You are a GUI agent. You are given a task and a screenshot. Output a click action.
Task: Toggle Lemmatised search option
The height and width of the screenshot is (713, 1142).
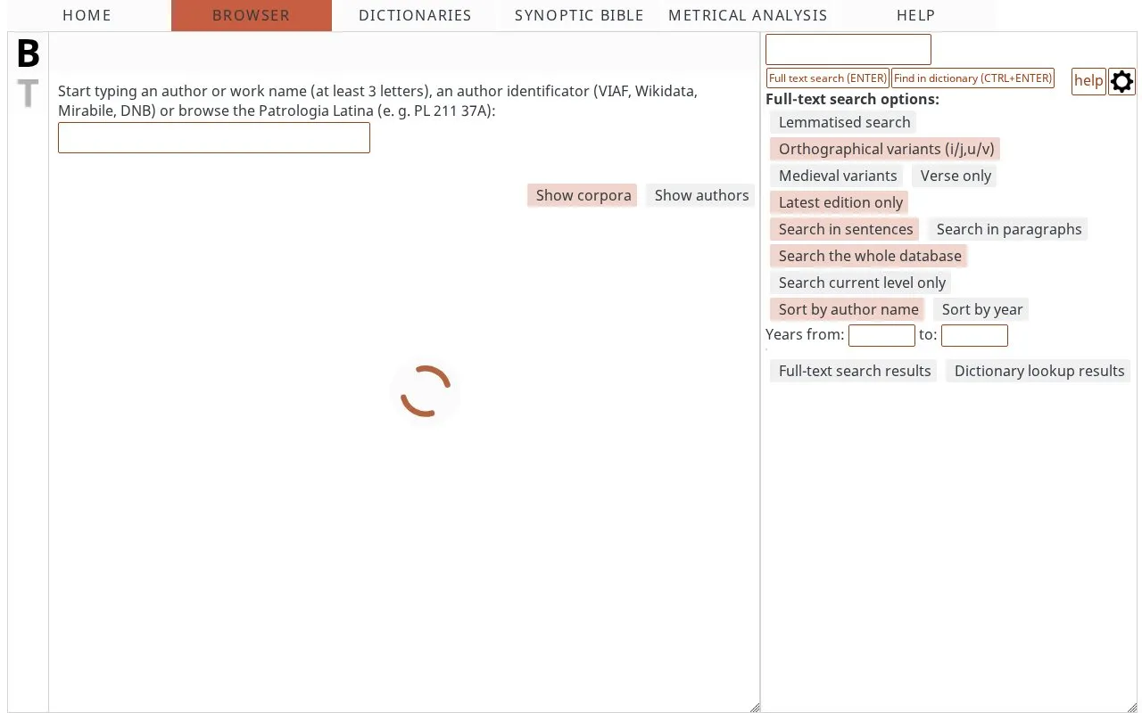pyautogui.click(x=844, y=122)
